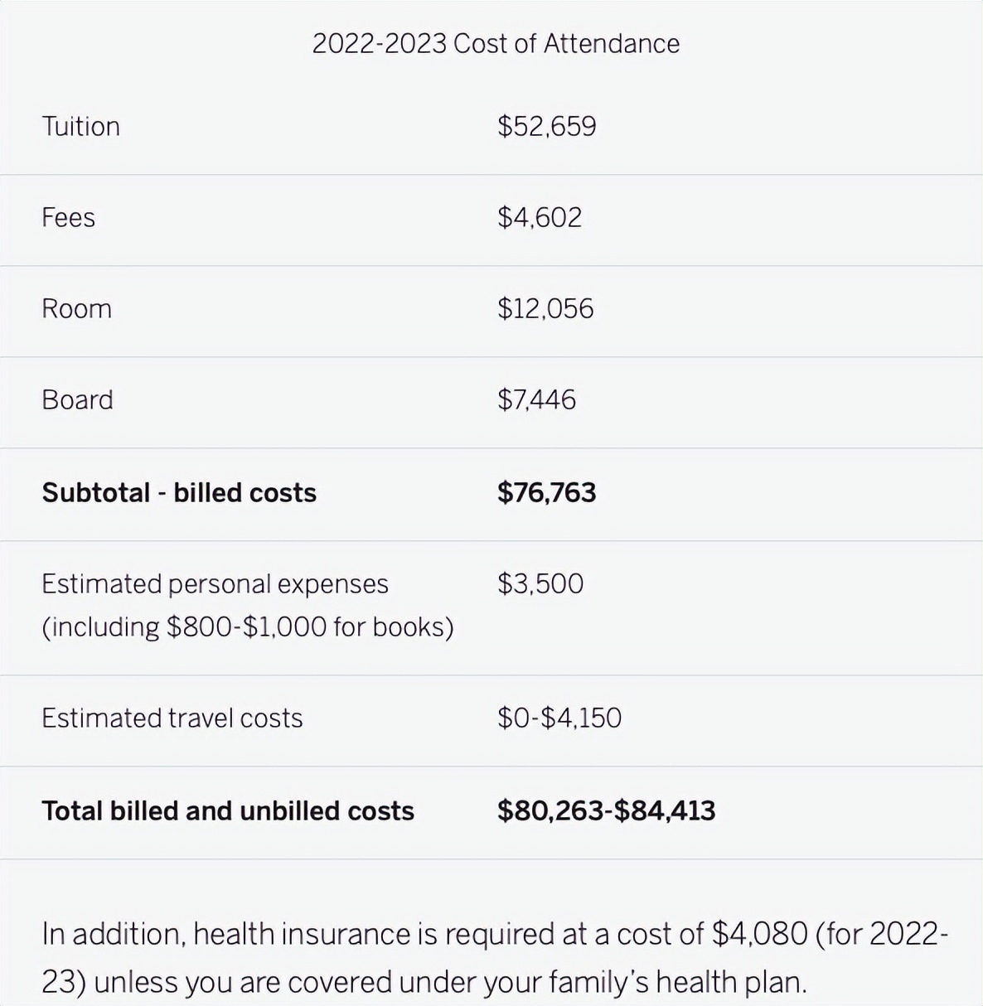This screenshot has height=1006, width=983.
Task: Select the Room row label
Action: [x=77, y=309]
